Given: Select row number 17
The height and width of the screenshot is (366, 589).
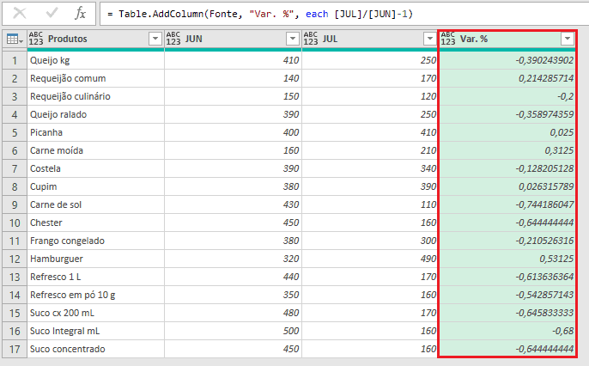Looking at the screenshot, I should [x=15, y=349].
